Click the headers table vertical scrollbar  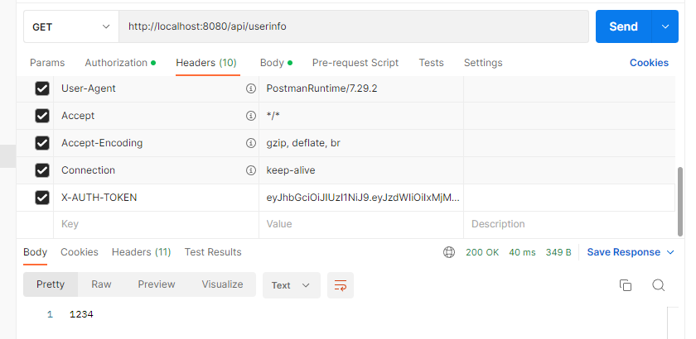[x=680, y=202]
